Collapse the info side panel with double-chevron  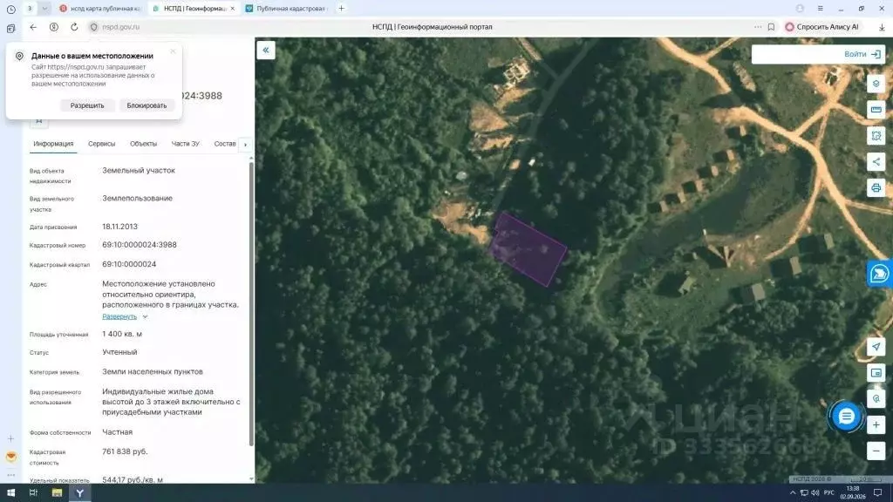(x=265, y=50)
